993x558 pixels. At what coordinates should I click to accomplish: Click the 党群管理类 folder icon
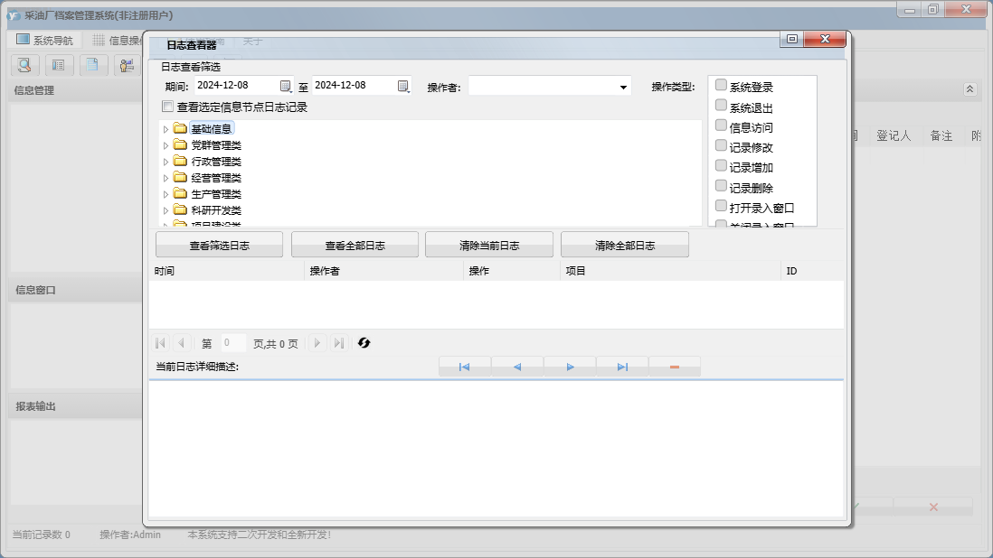click(180, 144)
